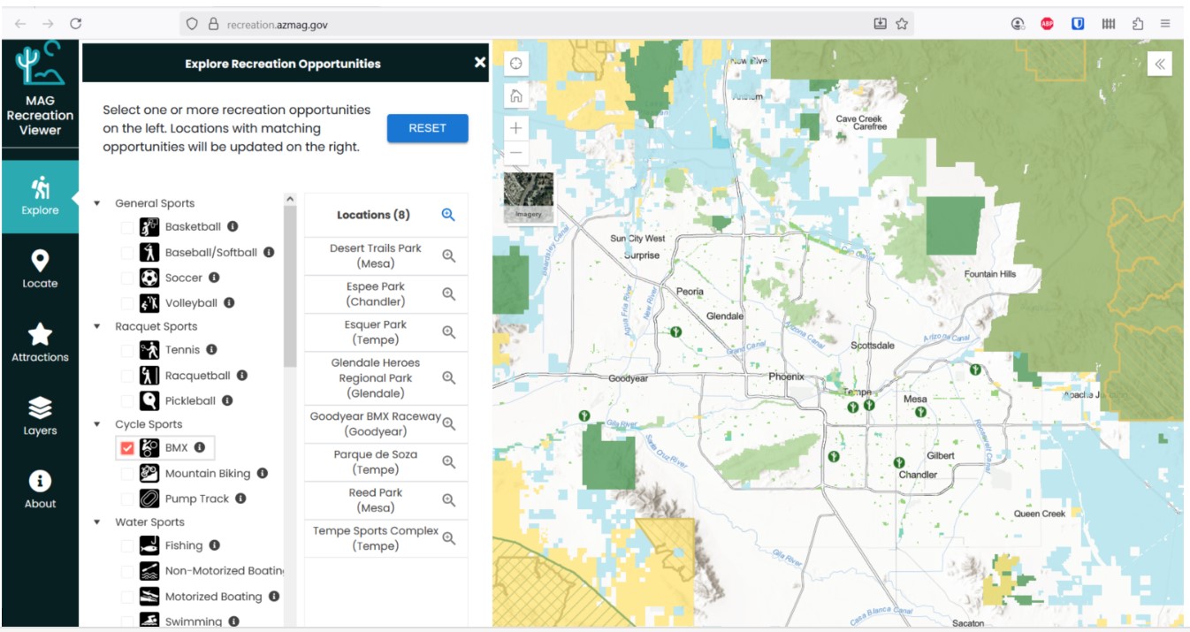The width and height of the screenshot is (1190, 632).
Task: Switch basemap using Imagery thumbnail
Action: (x=529, y=197)
